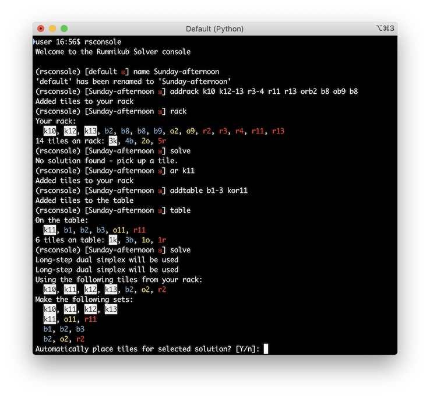Image resolution: width=430 pixels, height=398 pixels.
Task: Click the red marker icon in the [default] prompt
Action: tap(124, 72)
